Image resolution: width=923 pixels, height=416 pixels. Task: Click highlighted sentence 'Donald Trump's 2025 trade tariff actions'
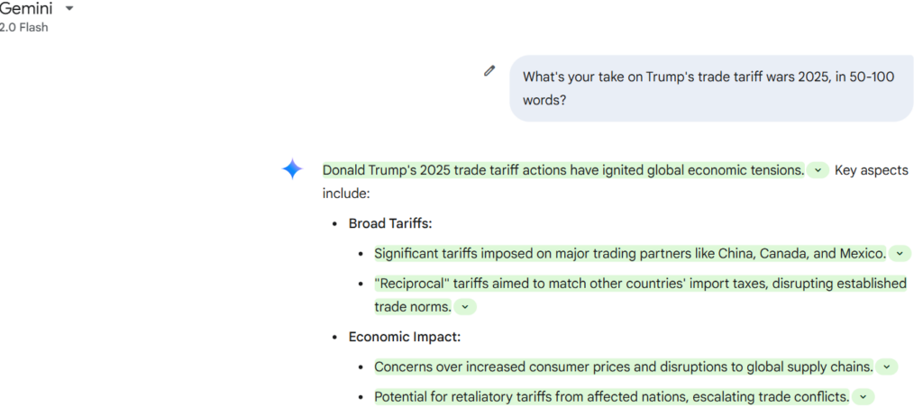(562, 171)
